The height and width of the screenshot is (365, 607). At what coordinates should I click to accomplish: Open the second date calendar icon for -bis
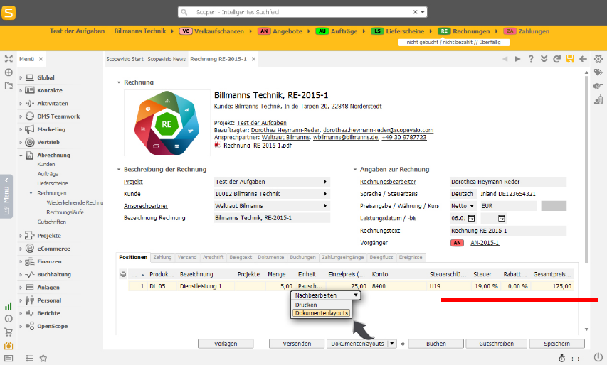[x=501, y=219]
